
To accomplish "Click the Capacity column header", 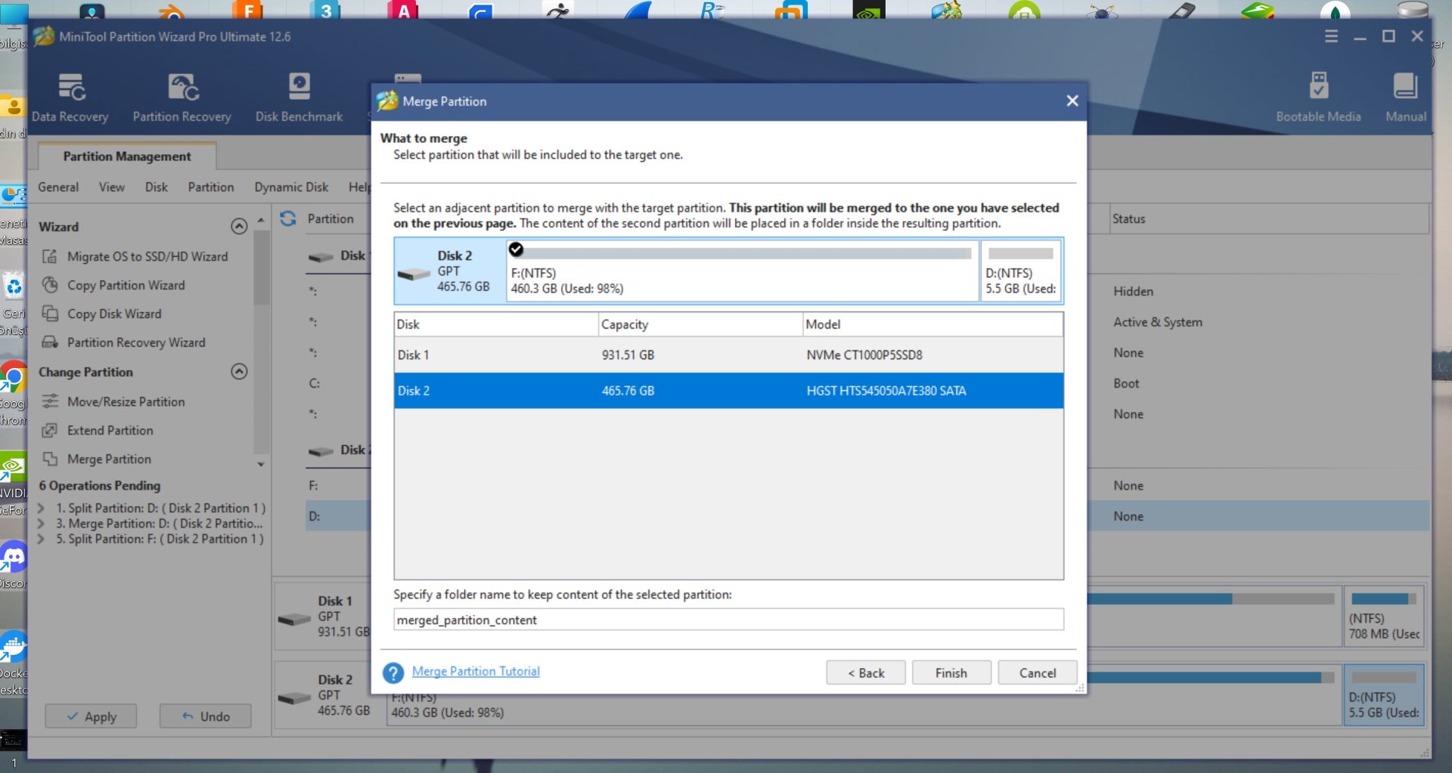I will (x=700, y=324).
